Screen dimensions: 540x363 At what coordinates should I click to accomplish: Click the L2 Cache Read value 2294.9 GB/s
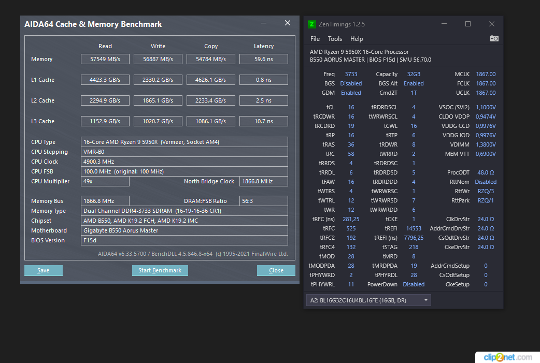point(105,100)
